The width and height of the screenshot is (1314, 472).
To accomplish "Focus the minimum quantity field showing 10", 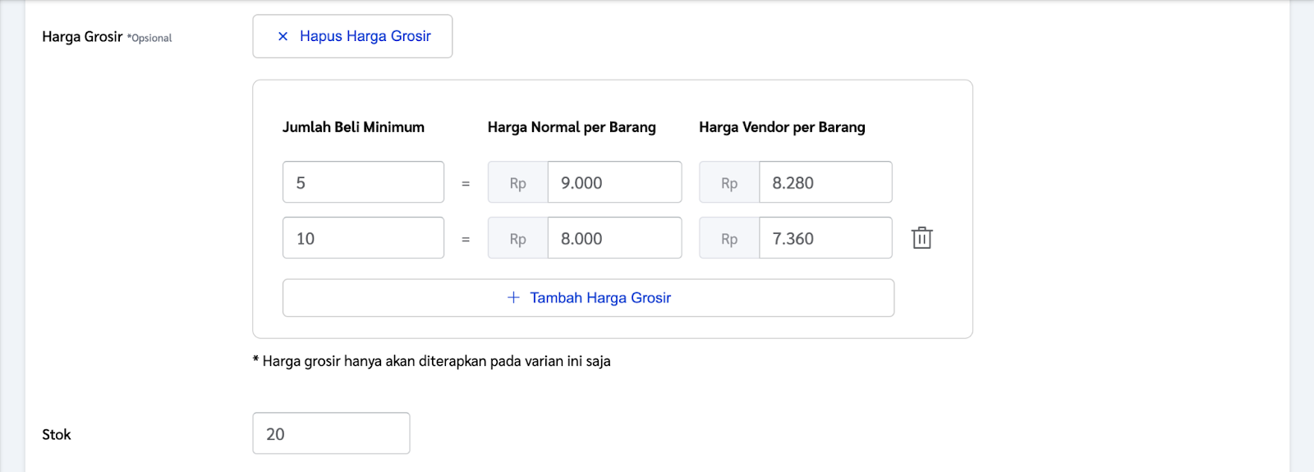I will pyautogui.click(x=363, y=238).
